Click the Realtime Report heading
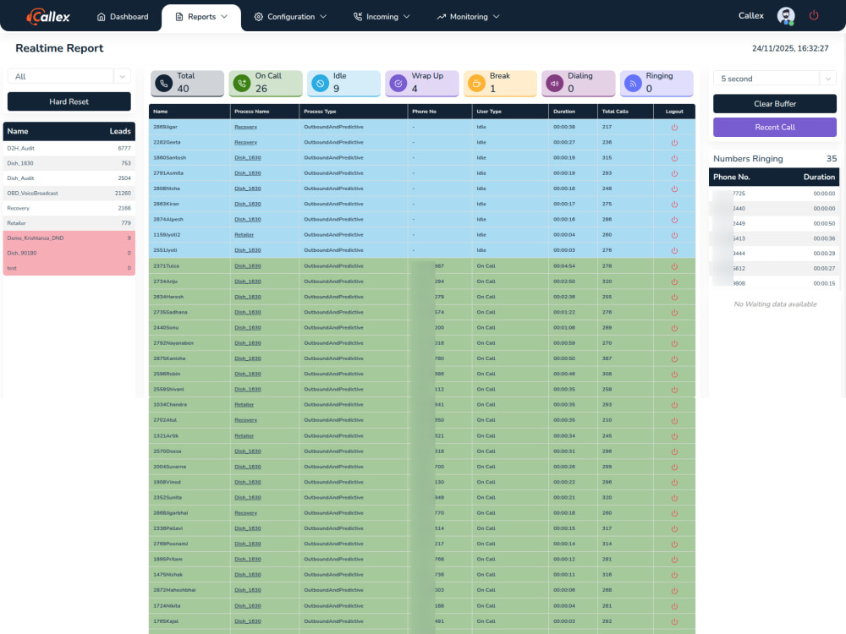Viewport: 846px width, 634px height. point(59,48)
